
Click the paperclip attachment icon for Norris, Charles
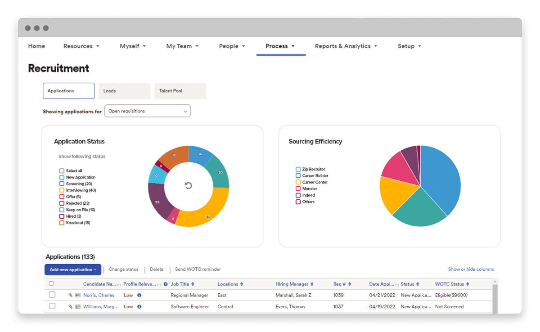pyautogui.click(x=71, y=295)
